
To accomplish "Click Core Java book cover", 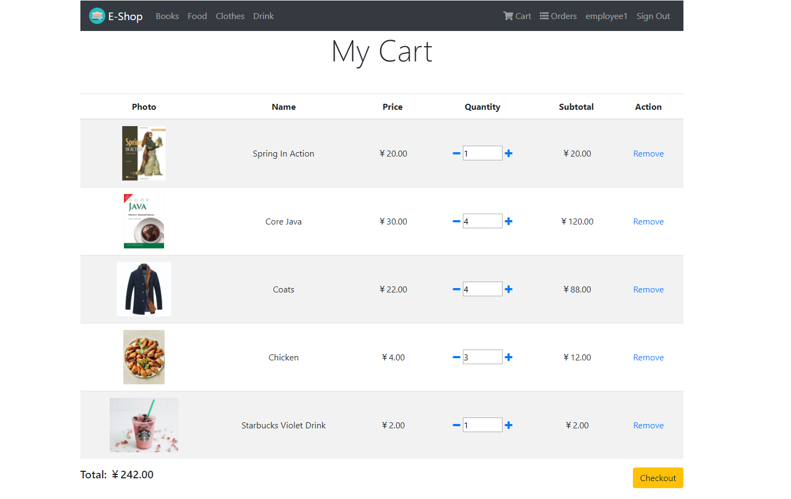I will tap(144, 221).
